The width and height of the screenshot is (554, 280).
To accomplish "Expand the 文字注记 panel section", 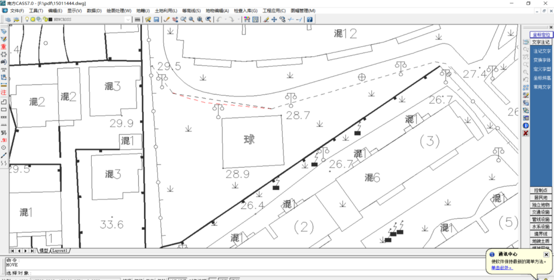I will click(541, 42).
